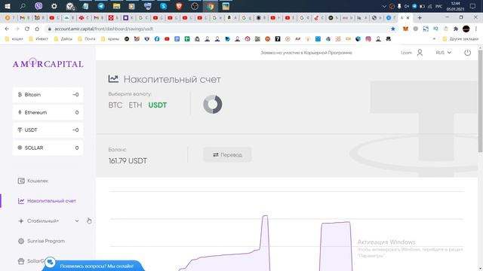Open the Facebook bookmark icon
This screenshot has width=483, height=271.
click(157, 38)
